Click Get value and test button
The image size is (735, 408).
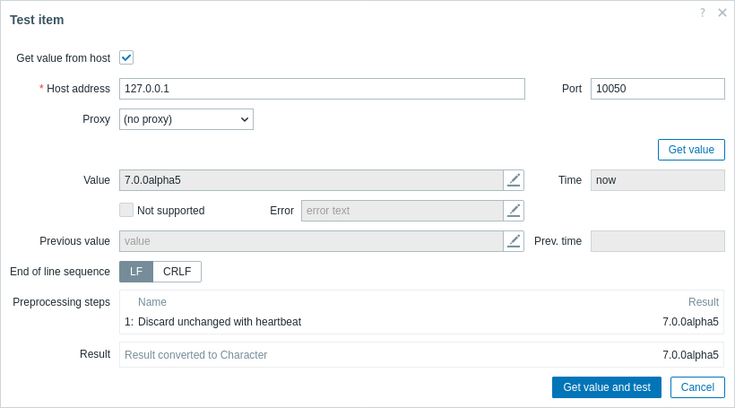pyautogui.click(x=607, y=387)
